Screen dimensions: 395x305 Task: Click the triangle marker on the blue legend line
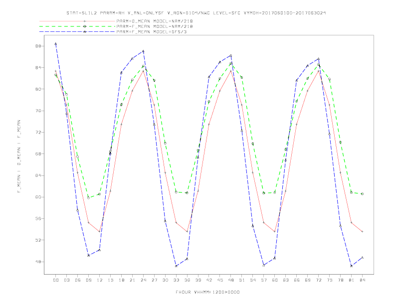(85, 32)
